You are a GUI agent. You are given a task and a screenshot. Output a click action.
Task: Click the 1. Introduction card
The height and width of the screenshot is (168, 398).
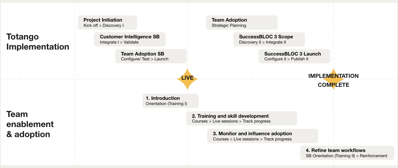click(170, 101)
